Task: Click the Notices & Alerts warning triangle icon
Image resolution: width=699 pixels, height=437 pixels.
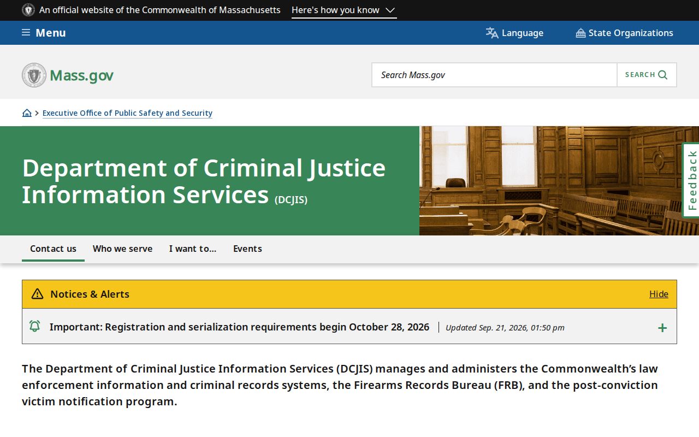Action: [x=37, y=294]
